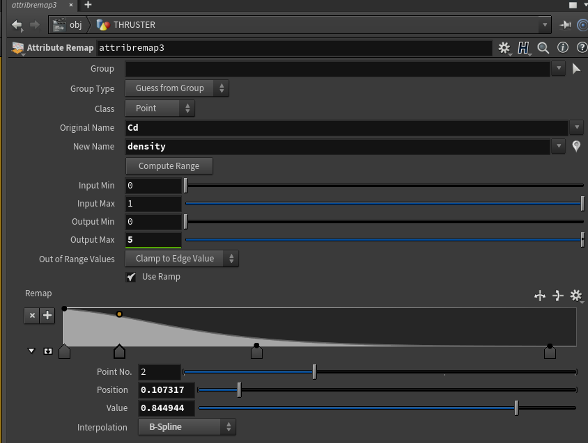Click the Input Max value field
588x443 pixels.
coord(153,204)
